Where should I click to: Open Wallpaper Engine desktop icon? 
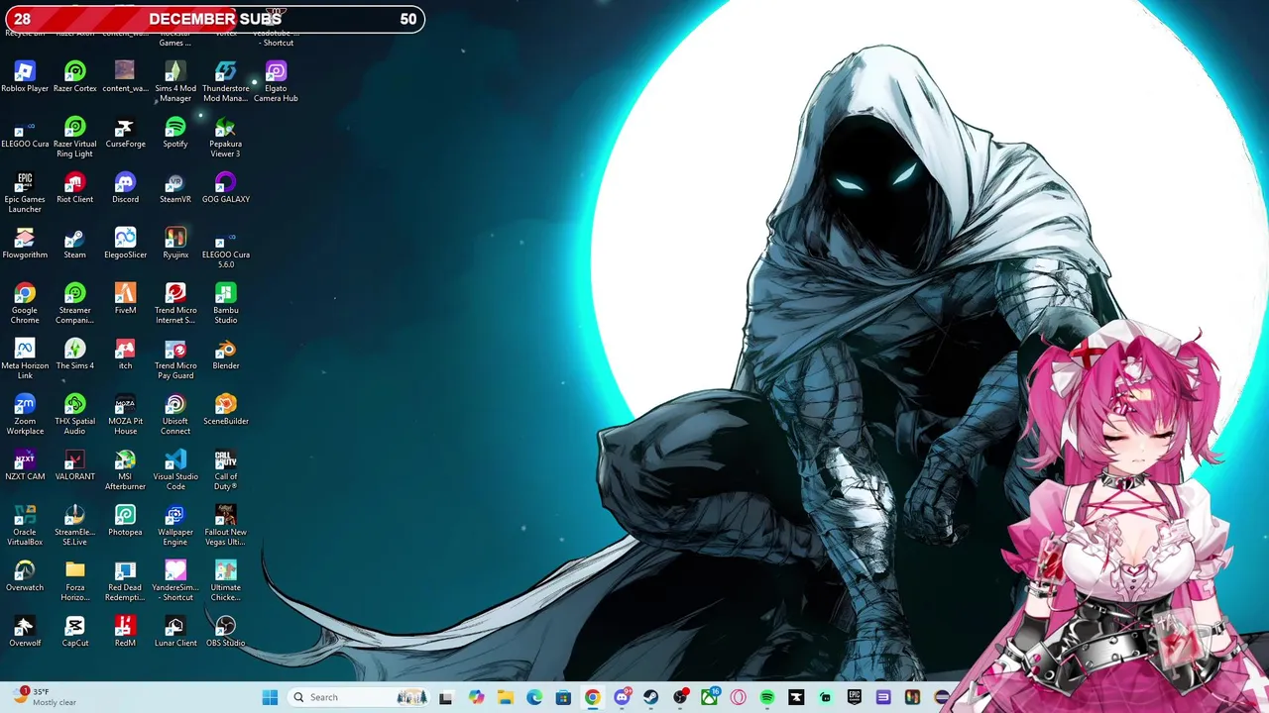click(175, 526)
